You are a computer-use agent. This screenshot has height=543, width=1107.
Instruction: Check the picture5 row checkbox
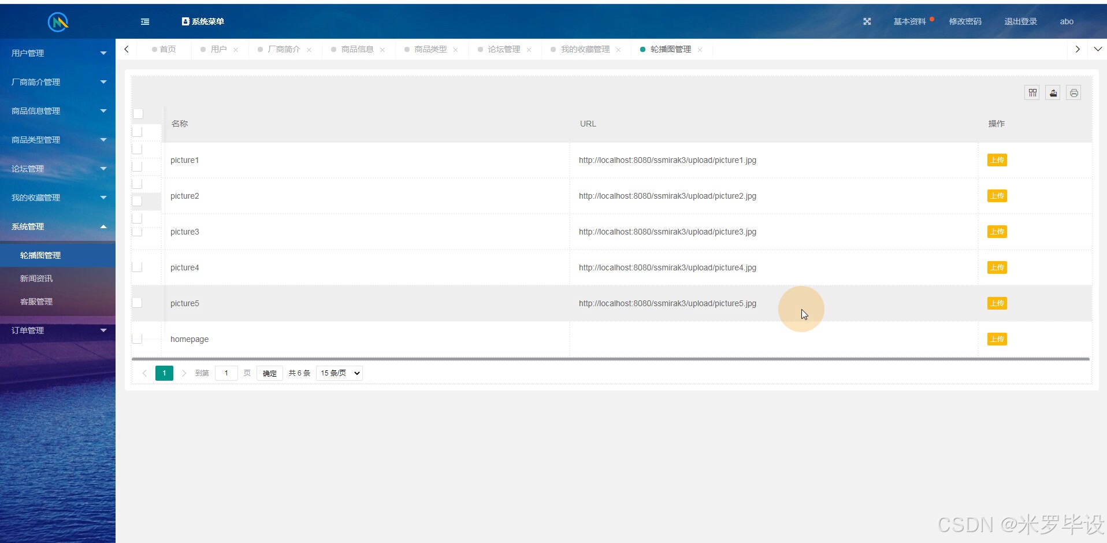[137, 303]
